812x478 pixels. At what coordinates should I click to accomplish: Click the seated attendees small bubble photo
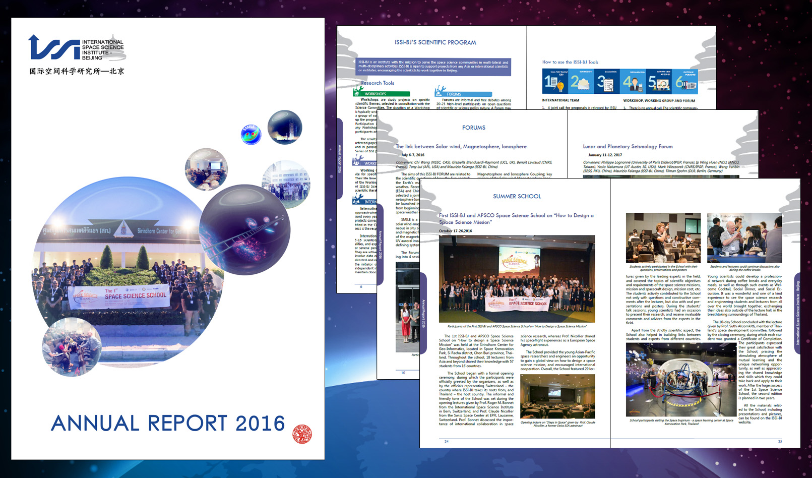pyautogui.click(x=72, y=347)
